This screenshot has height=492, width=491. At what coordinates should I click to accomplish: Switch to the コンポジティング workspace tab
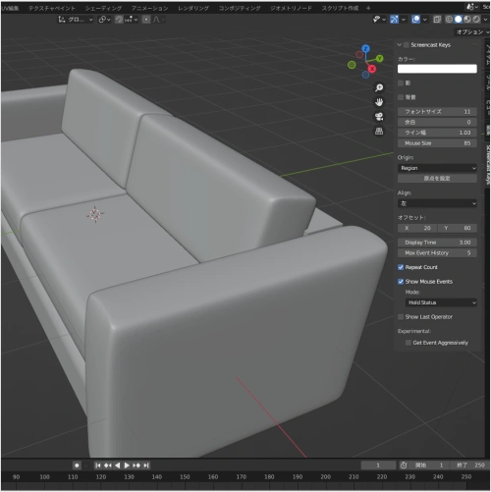coord(240,8)
